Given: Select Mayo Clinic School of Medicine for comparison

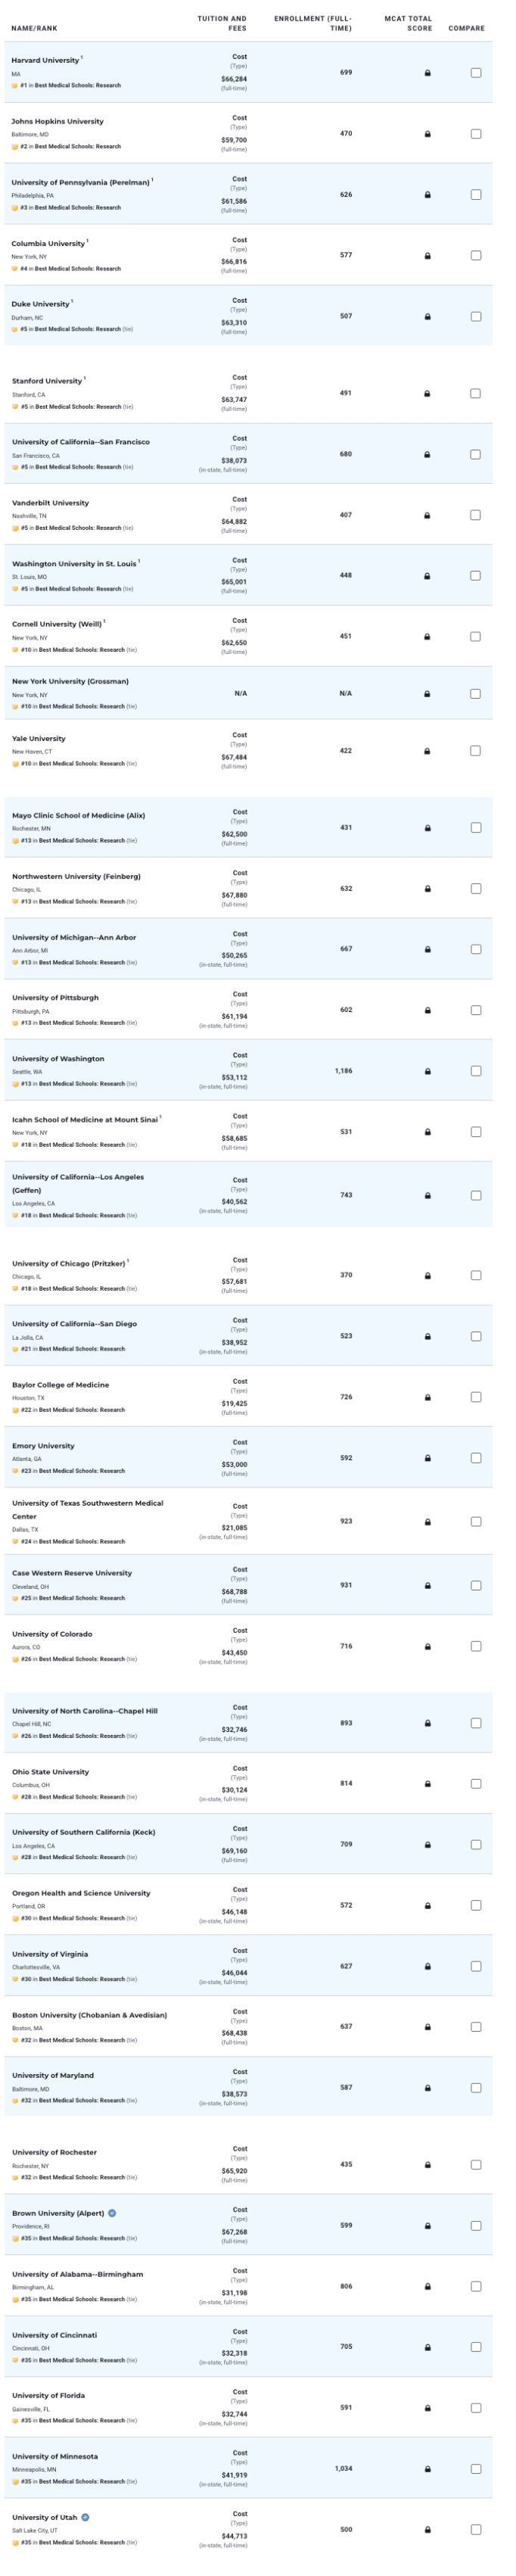Looking at the screenshot, I should click(476, 828).
